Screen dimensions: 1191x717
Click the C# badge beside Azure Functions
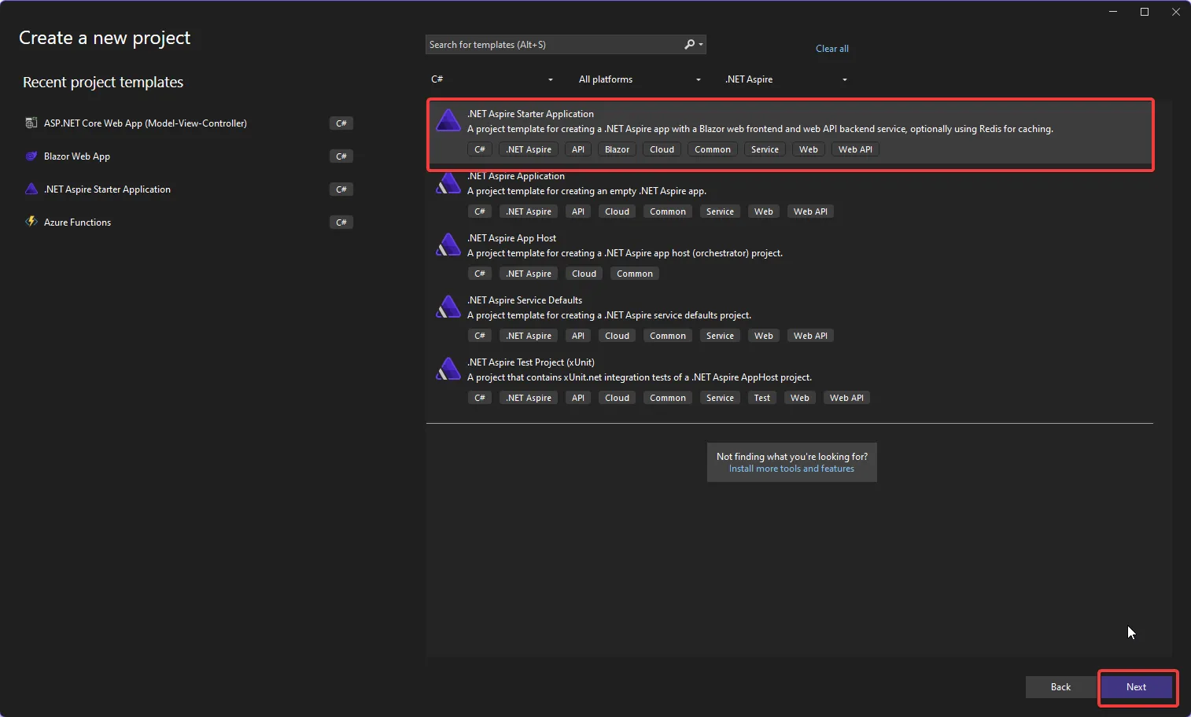(341, 222)
